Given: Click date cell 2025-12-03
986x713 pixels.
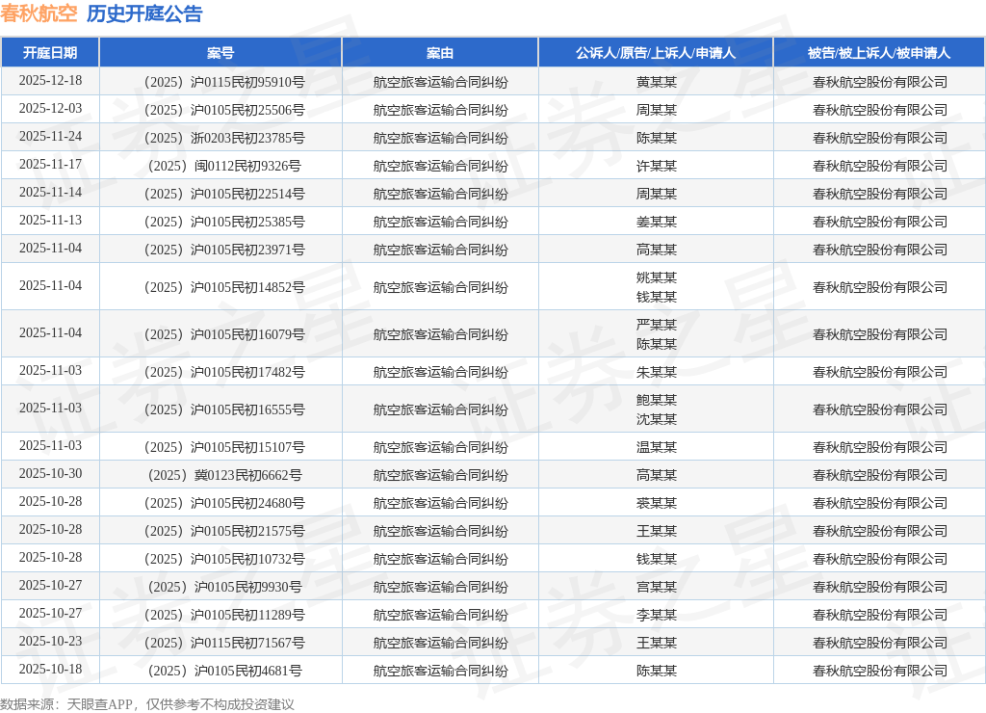Looking at the screenshot, I should point(50,109).
